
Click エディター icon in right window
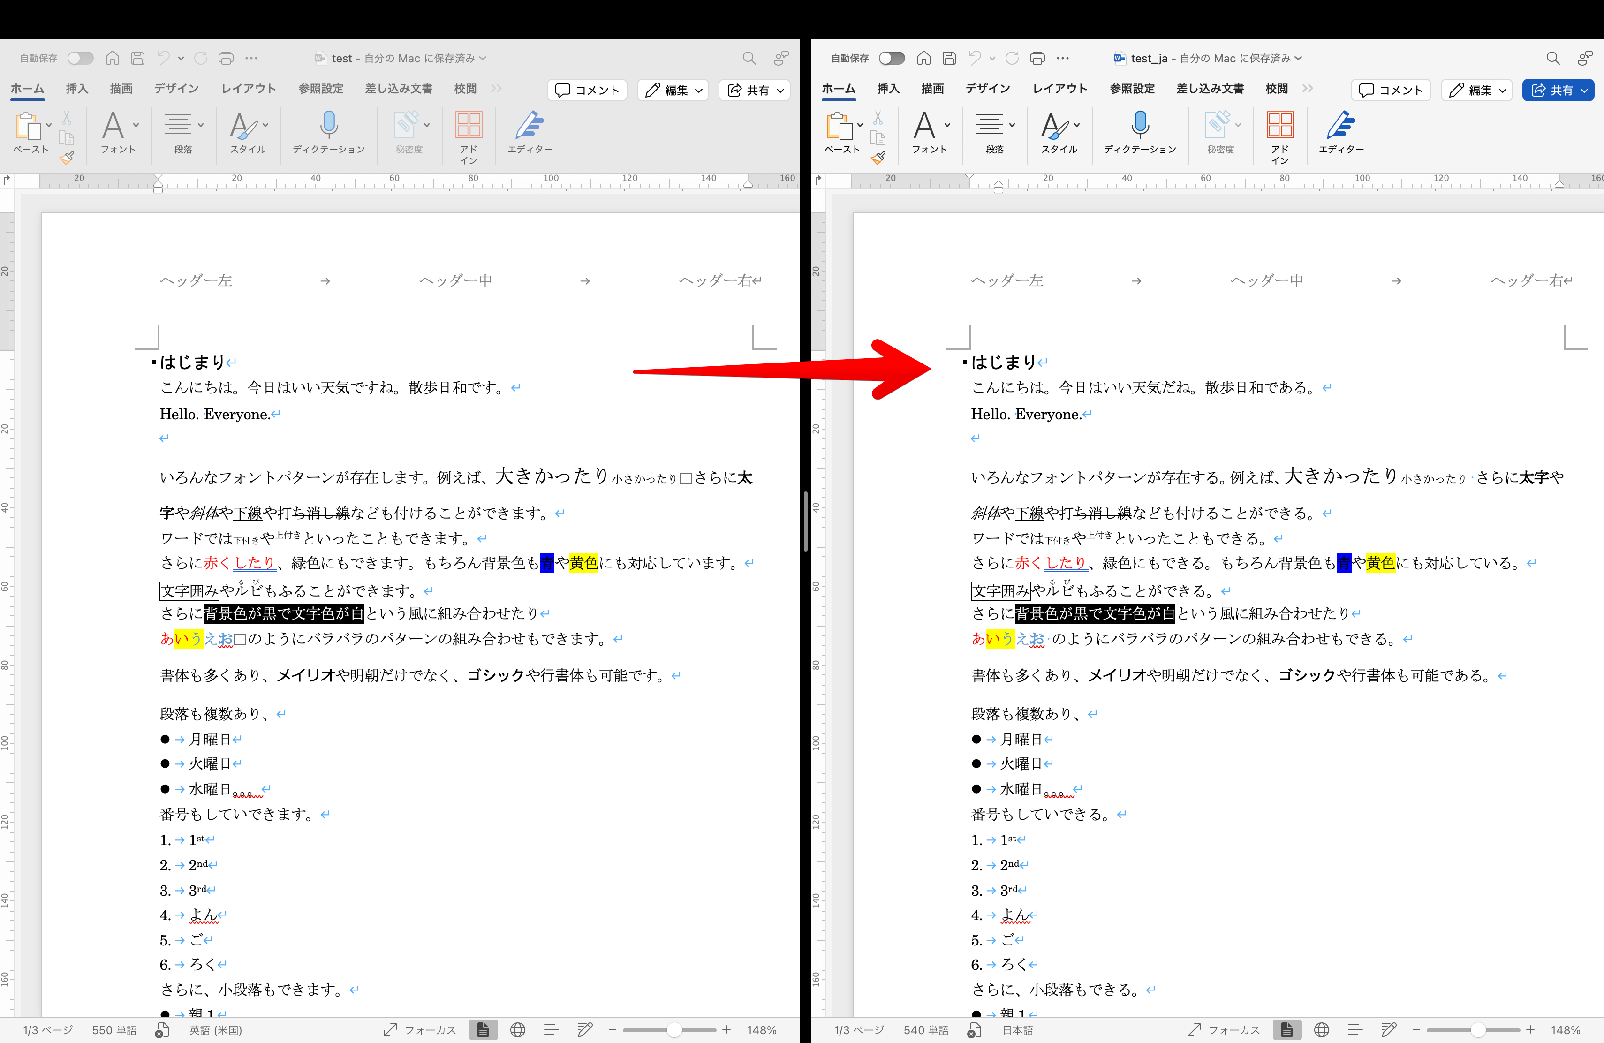coord(1341,125)
